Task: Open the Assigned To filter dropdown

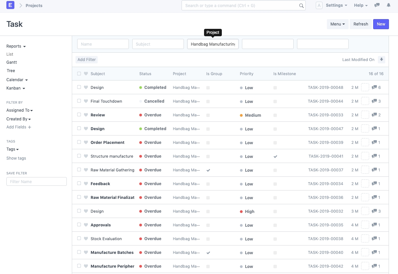Action: click(19, 110)
